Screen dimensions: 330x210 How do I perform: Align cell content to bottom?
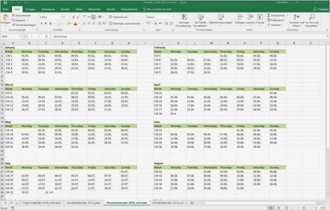point(93,17)
